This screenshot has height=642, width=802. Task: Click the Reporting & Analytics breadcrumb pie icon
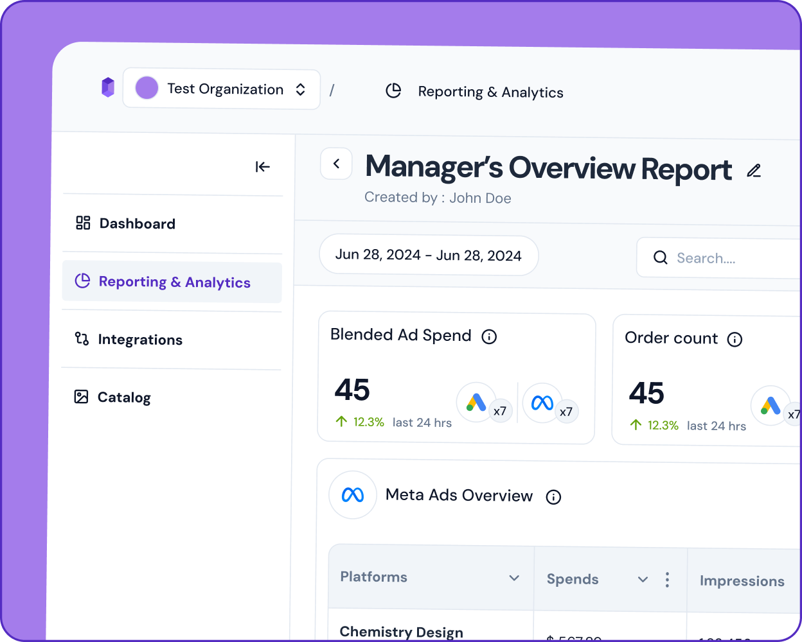[393, 91]
